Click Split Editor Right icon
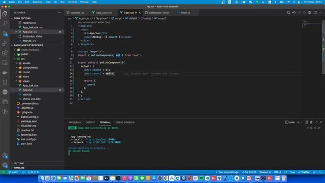 (x=315, y=13)
